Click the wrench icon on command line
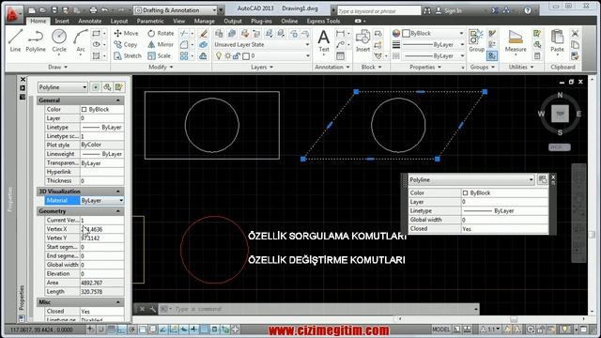Image resolution: width=601 pixels, height=338 pixels. pyautogui.click(x=152, y=309)
